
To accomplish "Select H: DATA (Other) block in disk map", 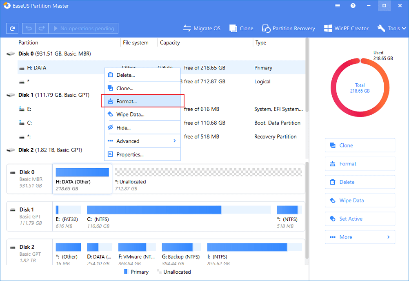I will pyautogui.click(x=82, y=179).
